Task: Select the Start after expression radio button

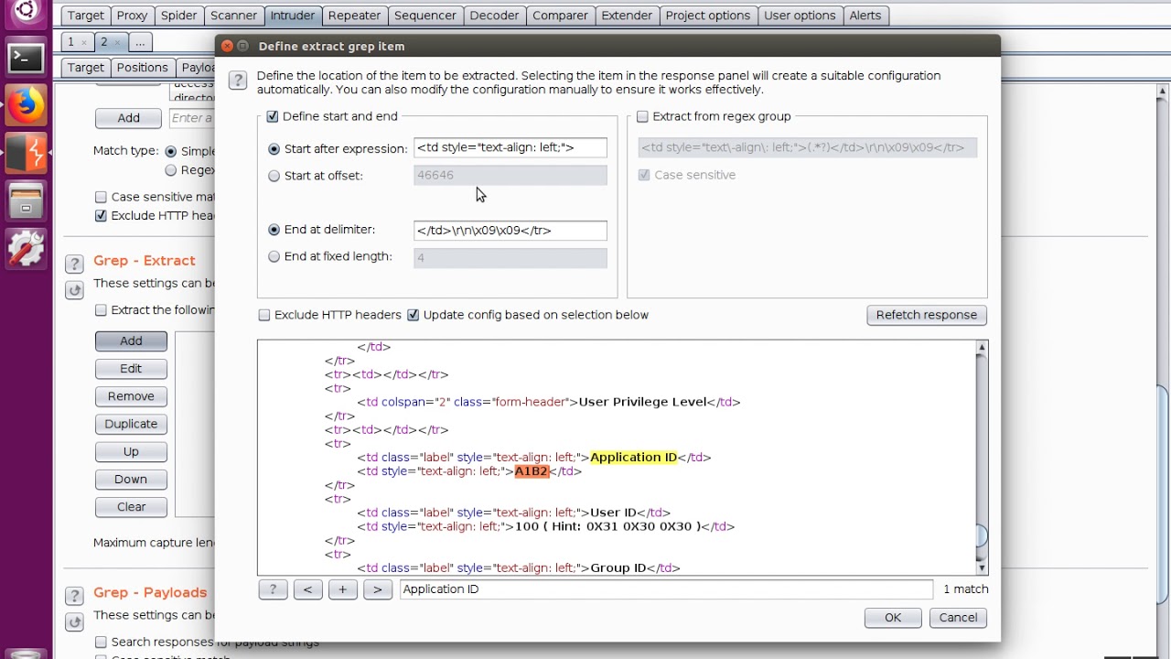Action: coord(274,148)
